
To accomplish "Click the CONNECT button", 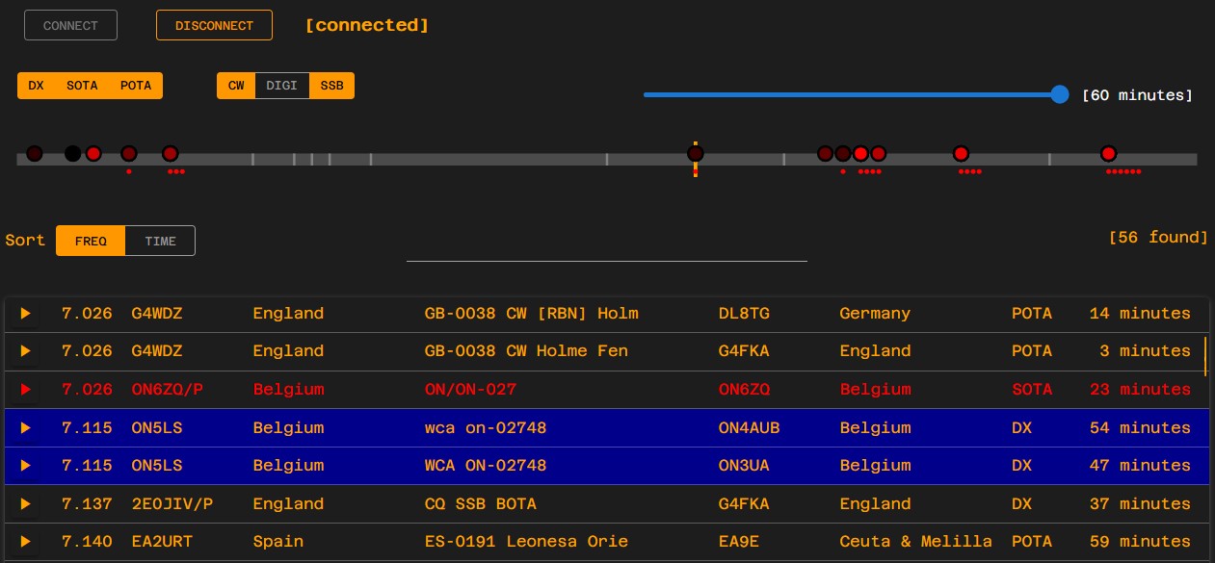I will pos(70,25).
